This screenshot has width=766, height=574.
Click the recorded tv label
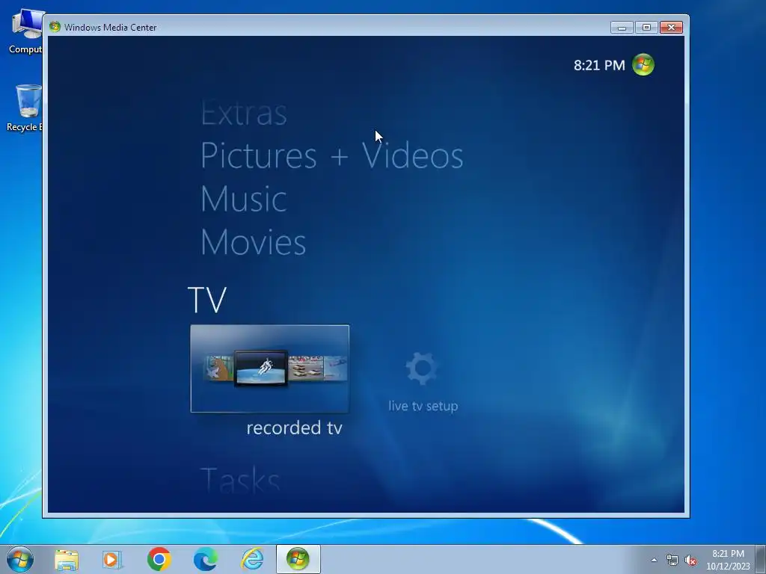tap(294, 428)
